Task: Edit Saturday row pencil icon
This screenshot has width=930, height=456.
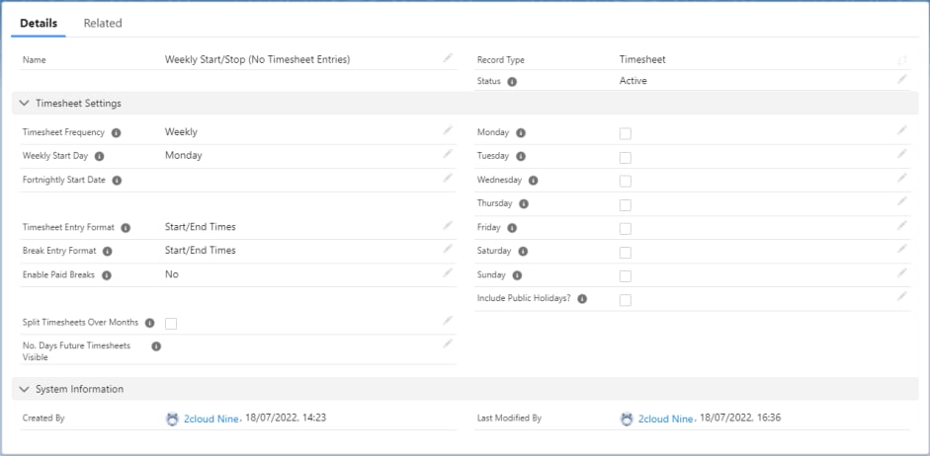Action: point(902,249)
